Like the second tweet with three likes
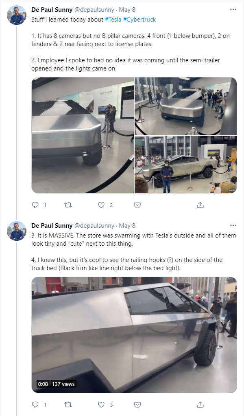Image resolution: width=244 pixels, height=416 pixels. point(101,404)
